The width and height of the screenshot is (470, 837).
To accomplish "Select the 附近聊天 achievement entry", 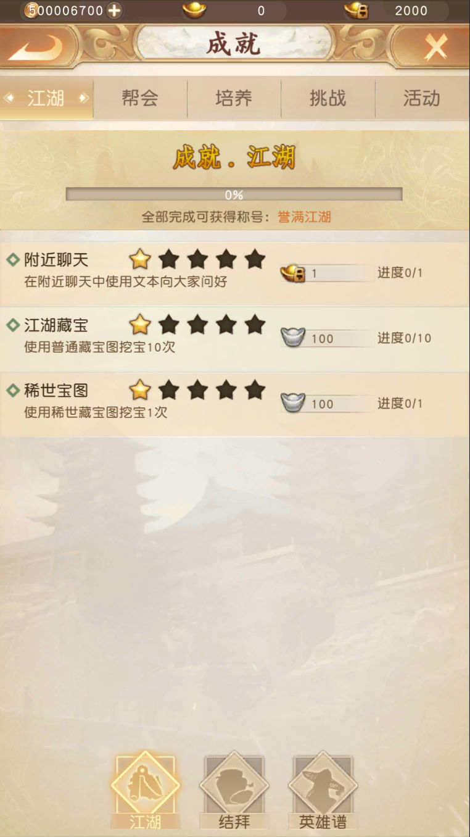I will coord(234,273).
